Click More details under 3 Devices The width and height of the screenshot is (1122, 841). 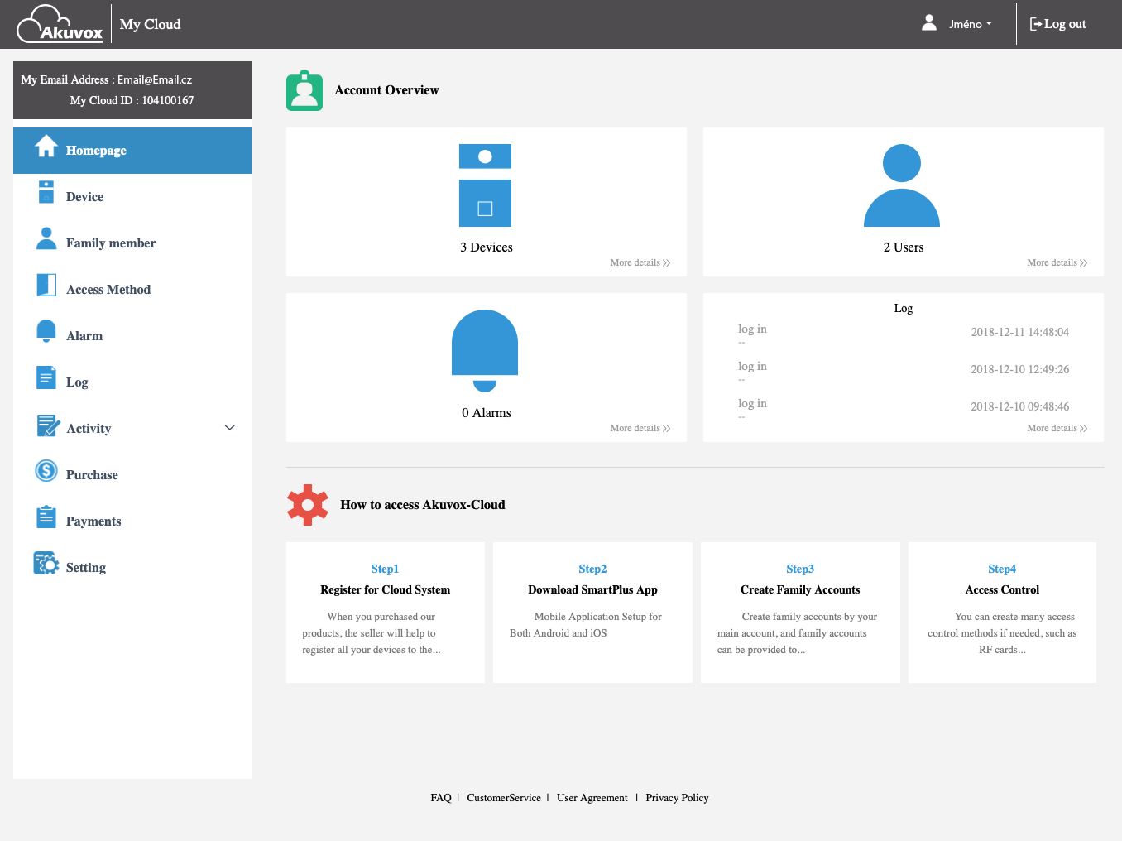tap(640, 262)
